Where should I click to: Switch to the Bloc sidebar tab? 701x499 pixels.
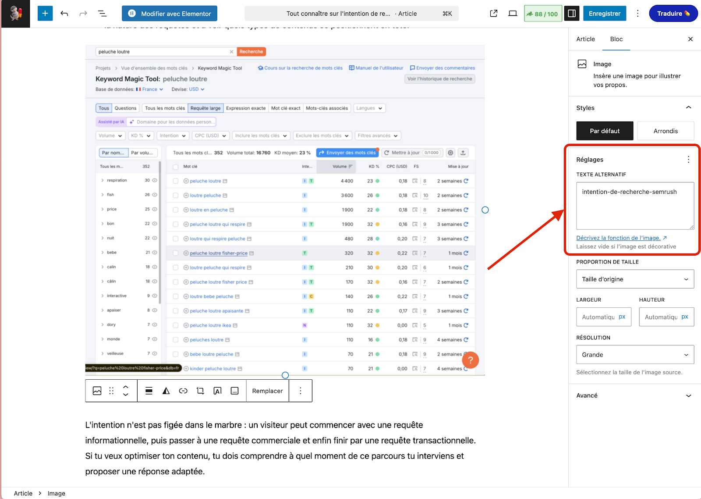[616, 39]
